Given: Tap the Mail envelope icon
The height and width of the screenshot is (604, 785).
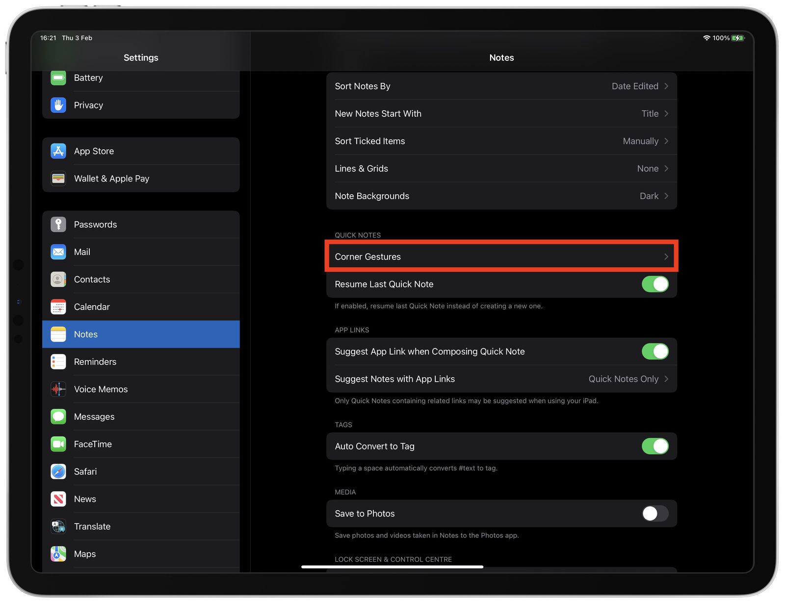Looking at the screenshot, I should coord(58,252).
